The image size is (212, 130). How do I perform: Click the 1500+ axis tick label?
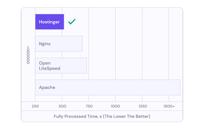point(169,106)
